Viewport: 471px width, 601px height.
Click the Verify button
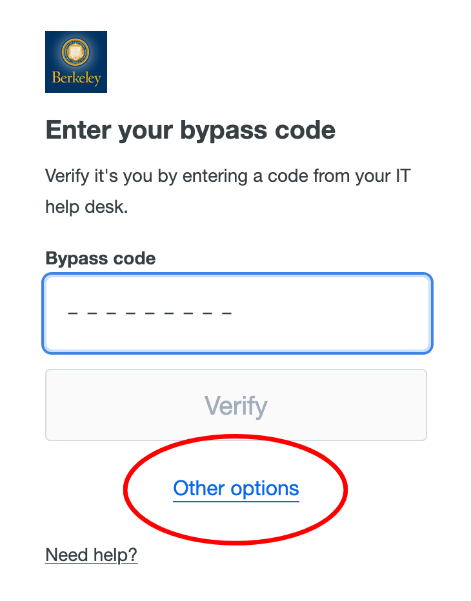click(x=236, y=405)
